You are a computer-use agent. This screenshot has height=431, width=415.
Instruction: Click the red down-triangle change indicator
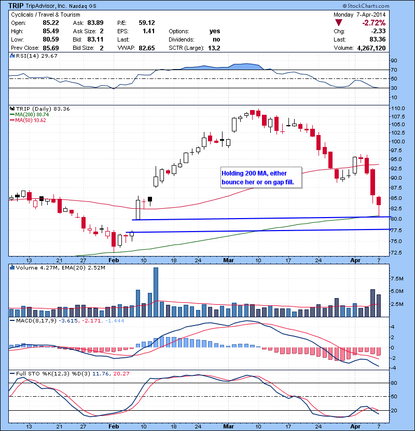pyautogui.click(x=339, y=23)
